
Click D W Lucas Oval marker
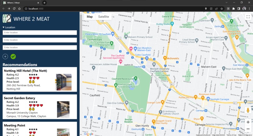point(232,21)
